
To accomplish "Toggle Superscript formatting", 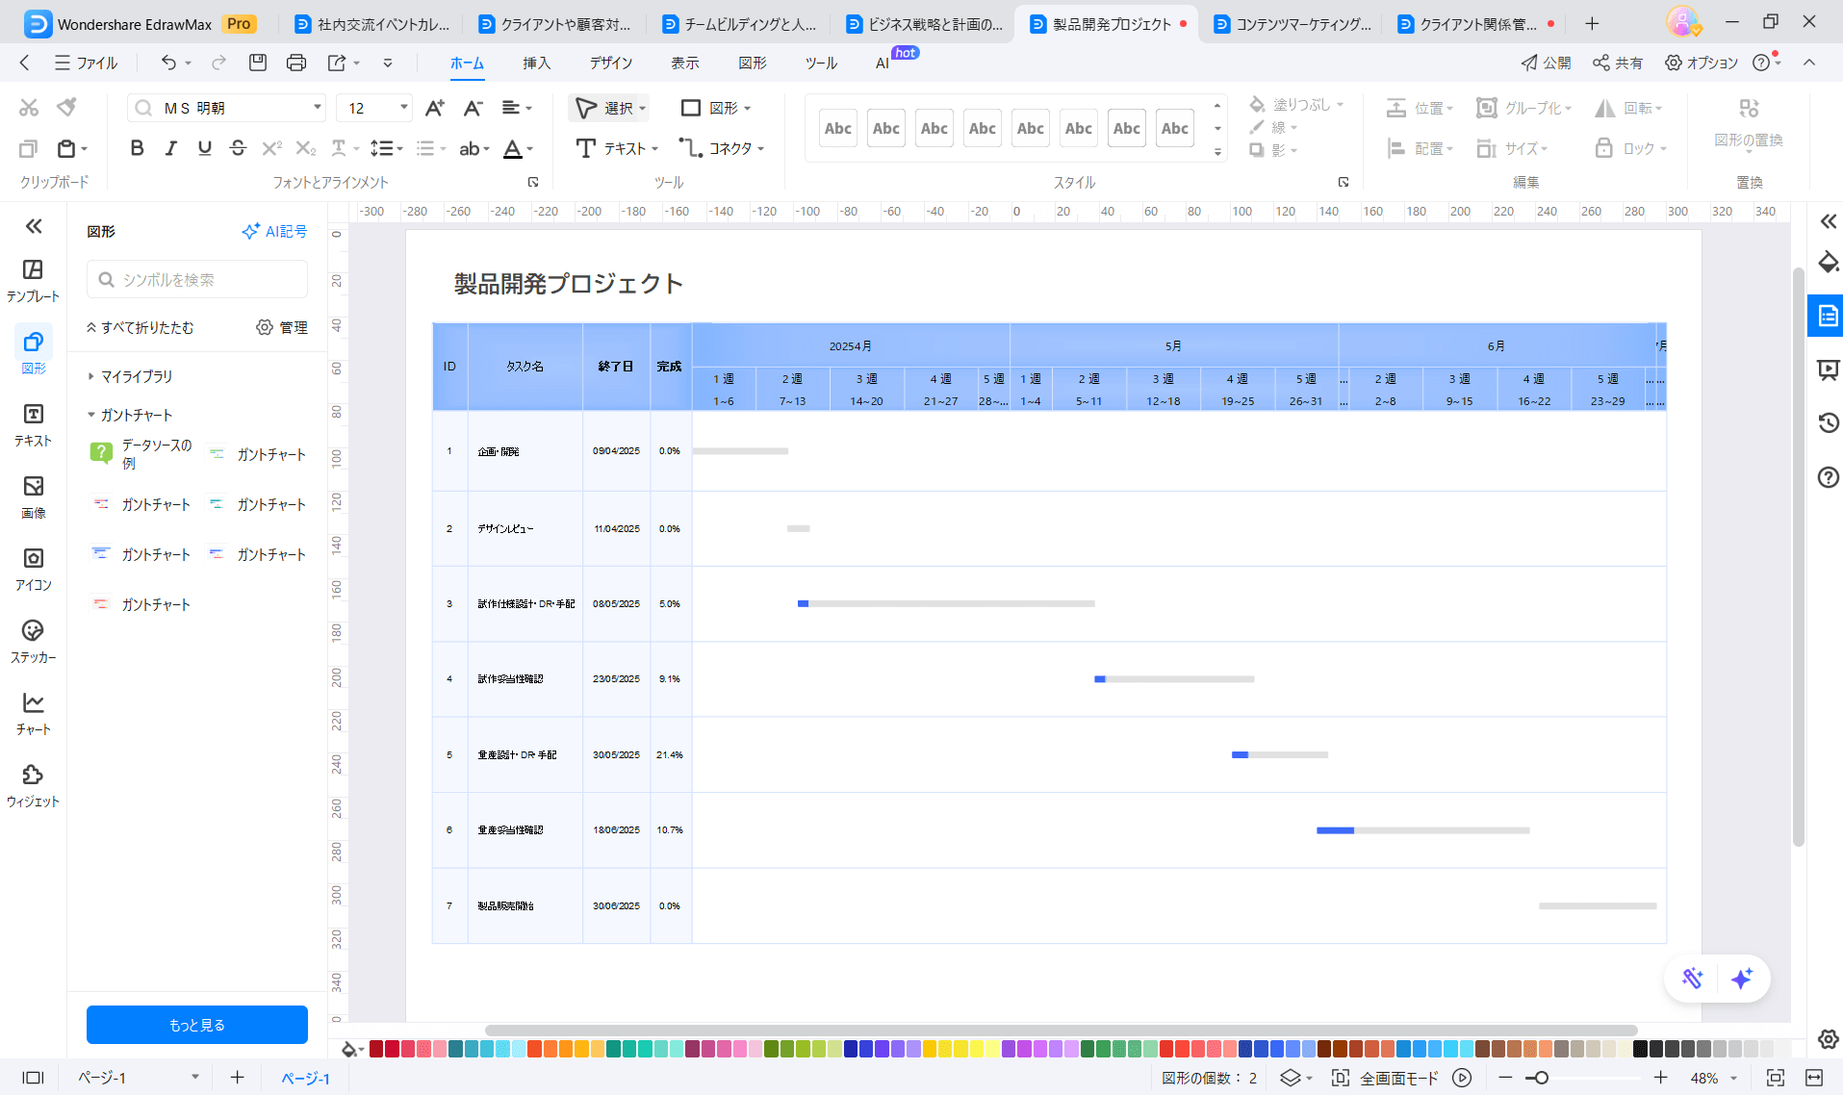I will tap(272, 148).
